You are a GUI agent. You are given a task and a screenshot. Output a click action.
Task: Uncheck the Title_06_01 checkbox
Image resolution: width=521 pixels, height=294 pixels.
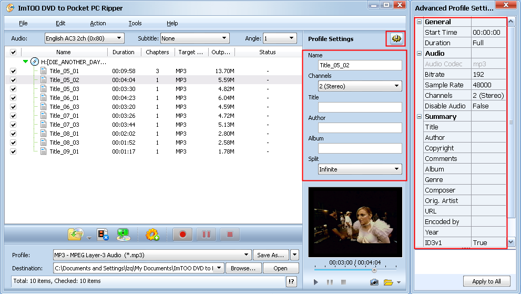click(x=13, y=98)
